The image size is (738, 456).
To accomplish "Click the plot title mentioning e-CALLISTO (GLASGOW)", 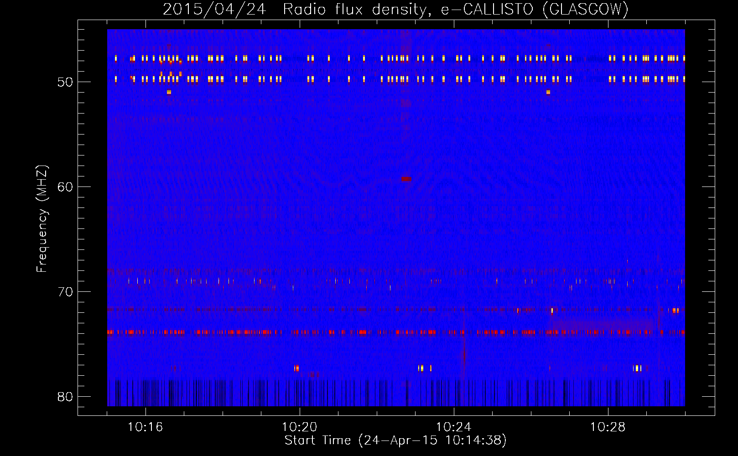I will tap(396, 9).
